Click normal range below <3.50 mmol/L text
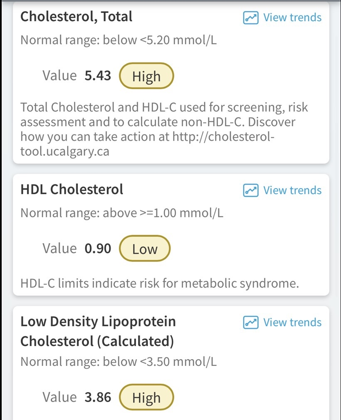 coord(119,362)
